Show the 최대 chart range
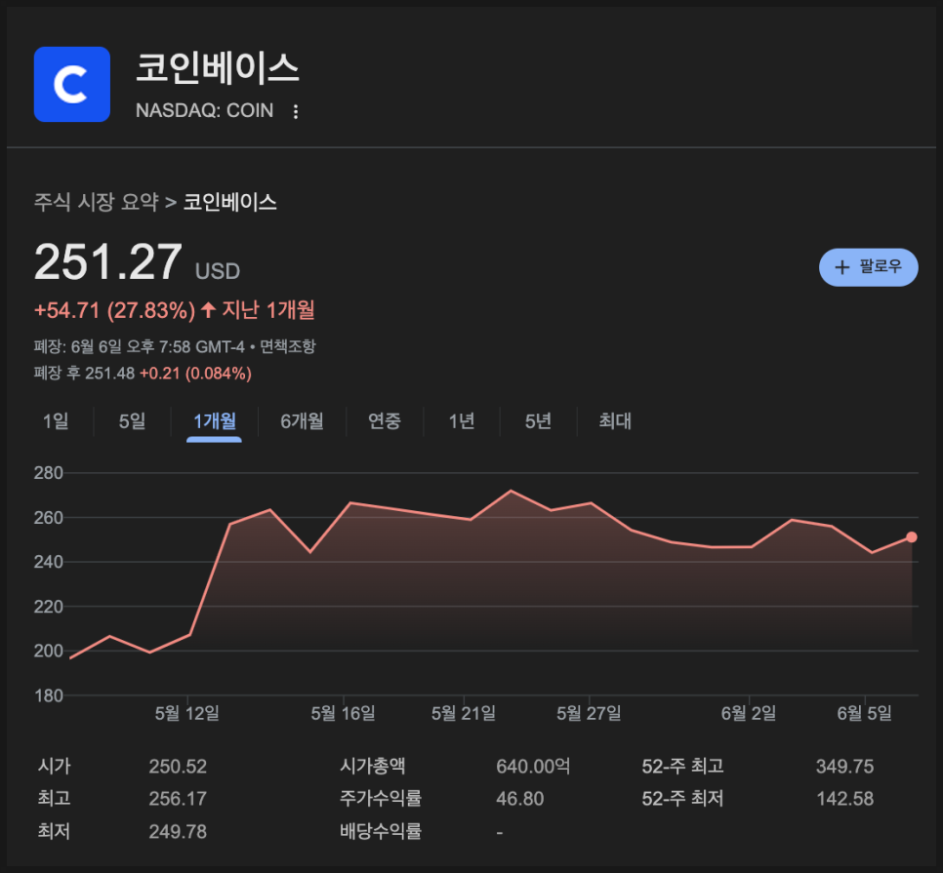 click(615, 421)
